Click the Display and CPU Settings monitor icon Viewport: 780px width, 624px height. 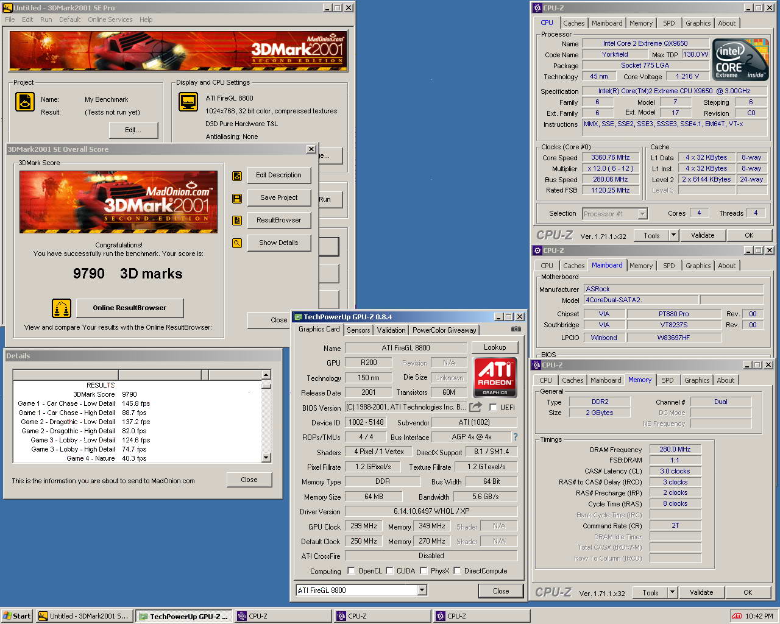pos(188,102)
